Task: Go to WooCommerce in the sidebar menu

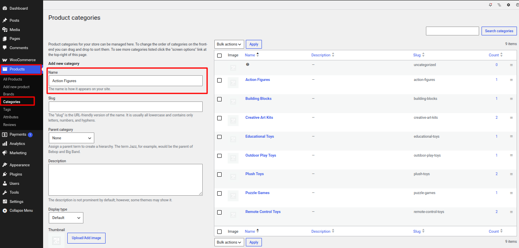Action: coord(23,60)
